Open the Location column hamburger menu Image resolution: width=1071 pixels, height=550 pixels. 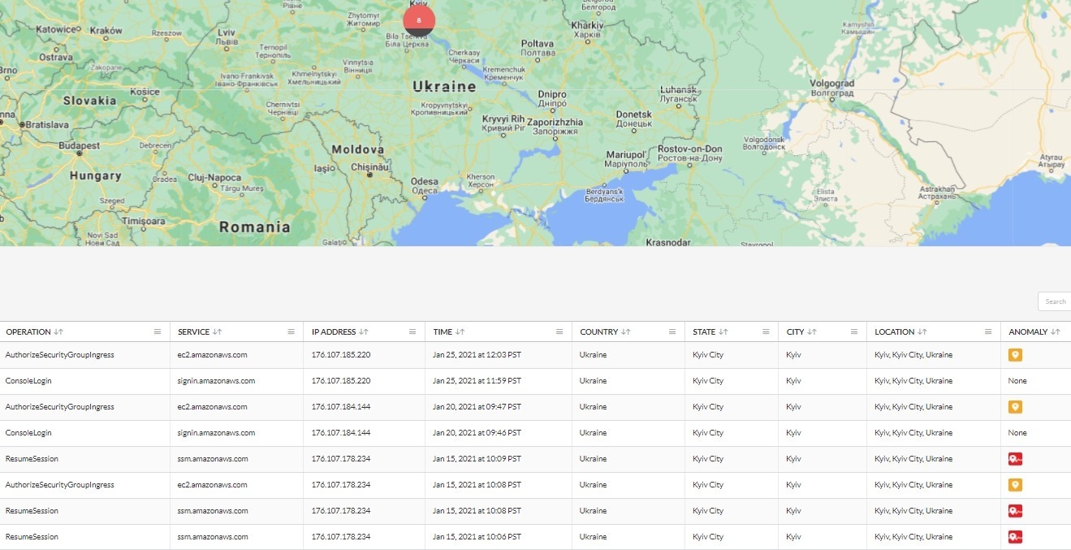[988, 332]
